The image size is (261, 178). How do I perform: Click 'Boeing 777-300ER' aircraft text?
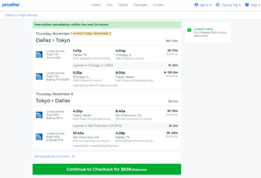[x=57, y=80]
